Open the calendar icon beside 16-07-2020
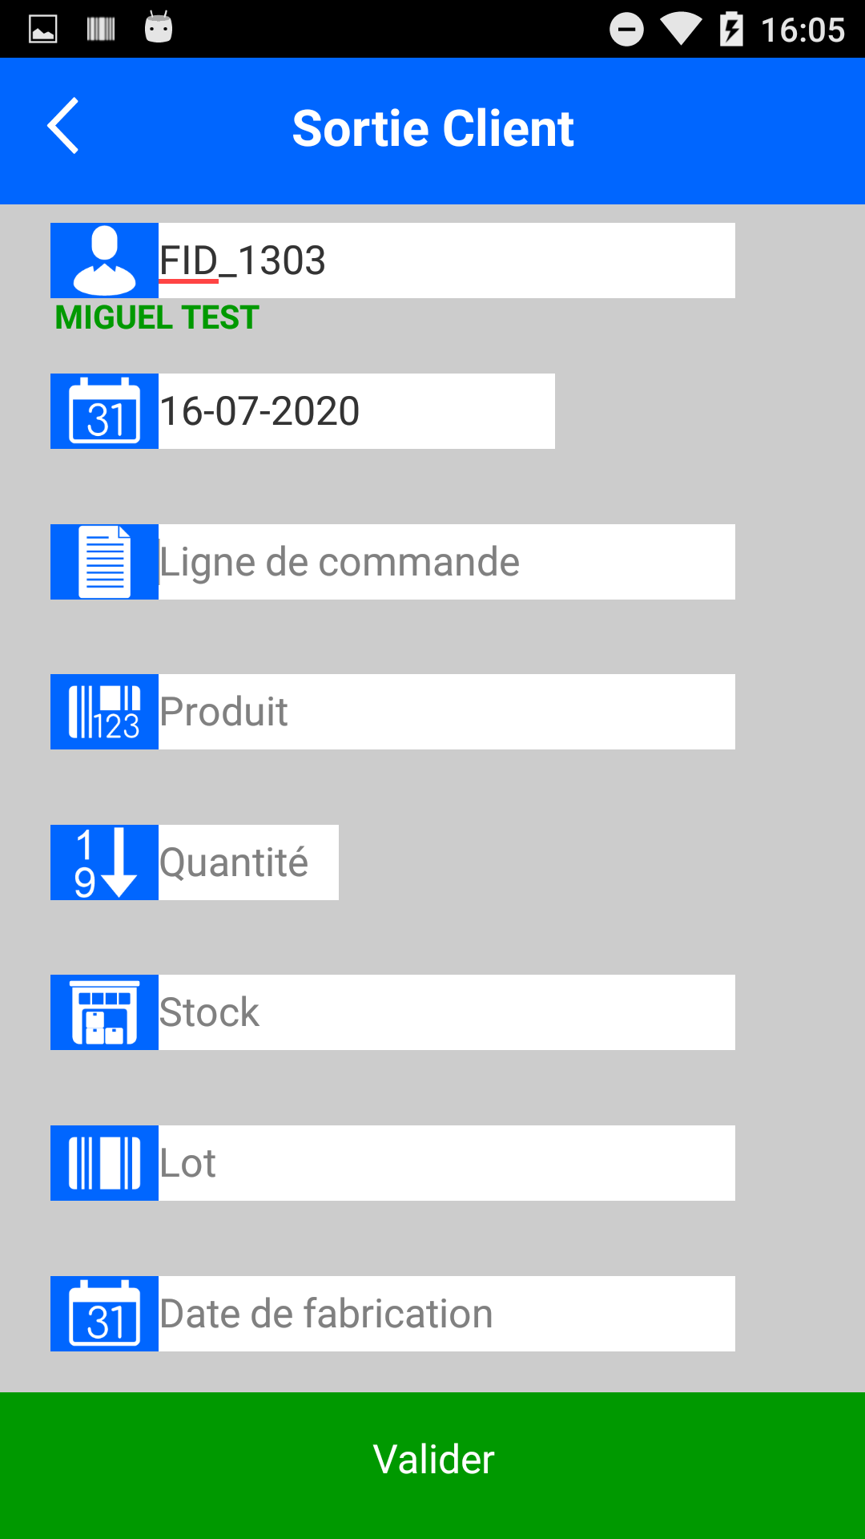This screenshot has width=865, height=1539. [104, 411]
